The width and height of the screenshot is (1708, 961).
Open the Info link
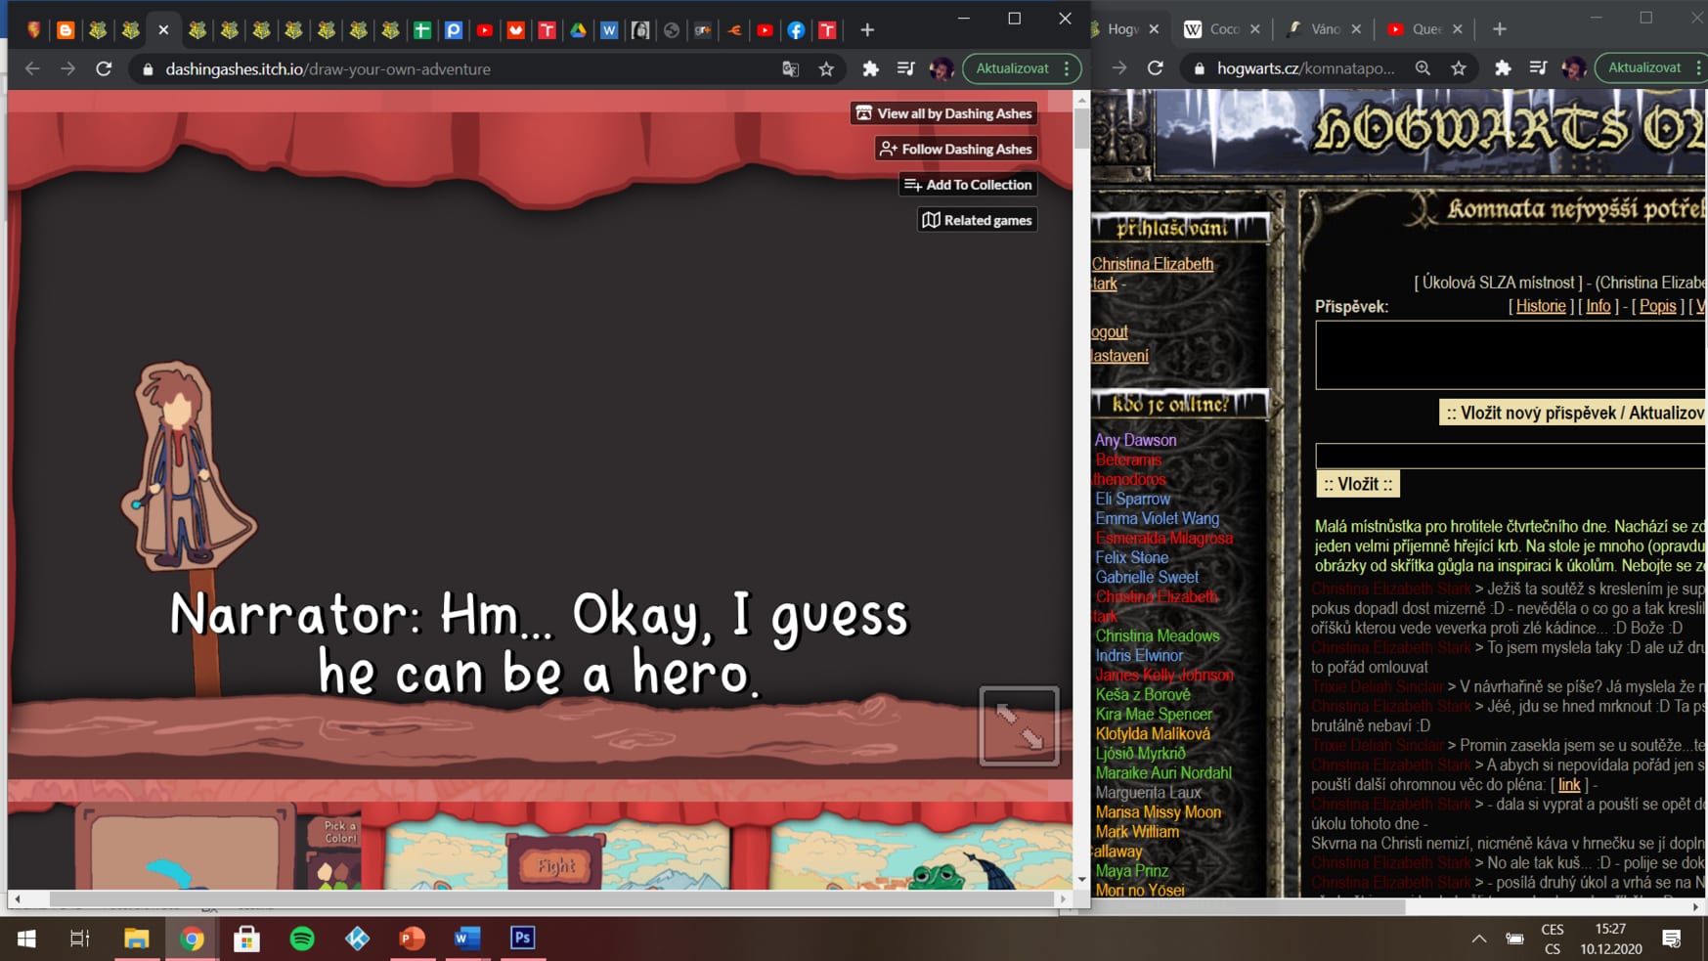tap(1598, 306)
